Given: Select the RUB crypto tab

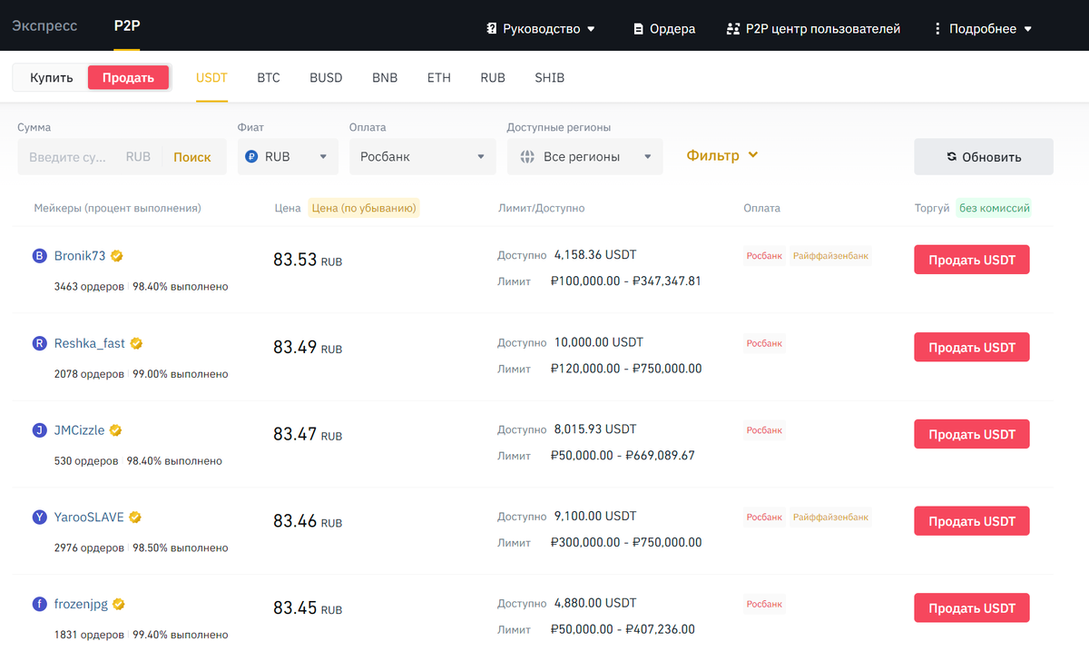Looking at the screenshot, I should point(493,78).
